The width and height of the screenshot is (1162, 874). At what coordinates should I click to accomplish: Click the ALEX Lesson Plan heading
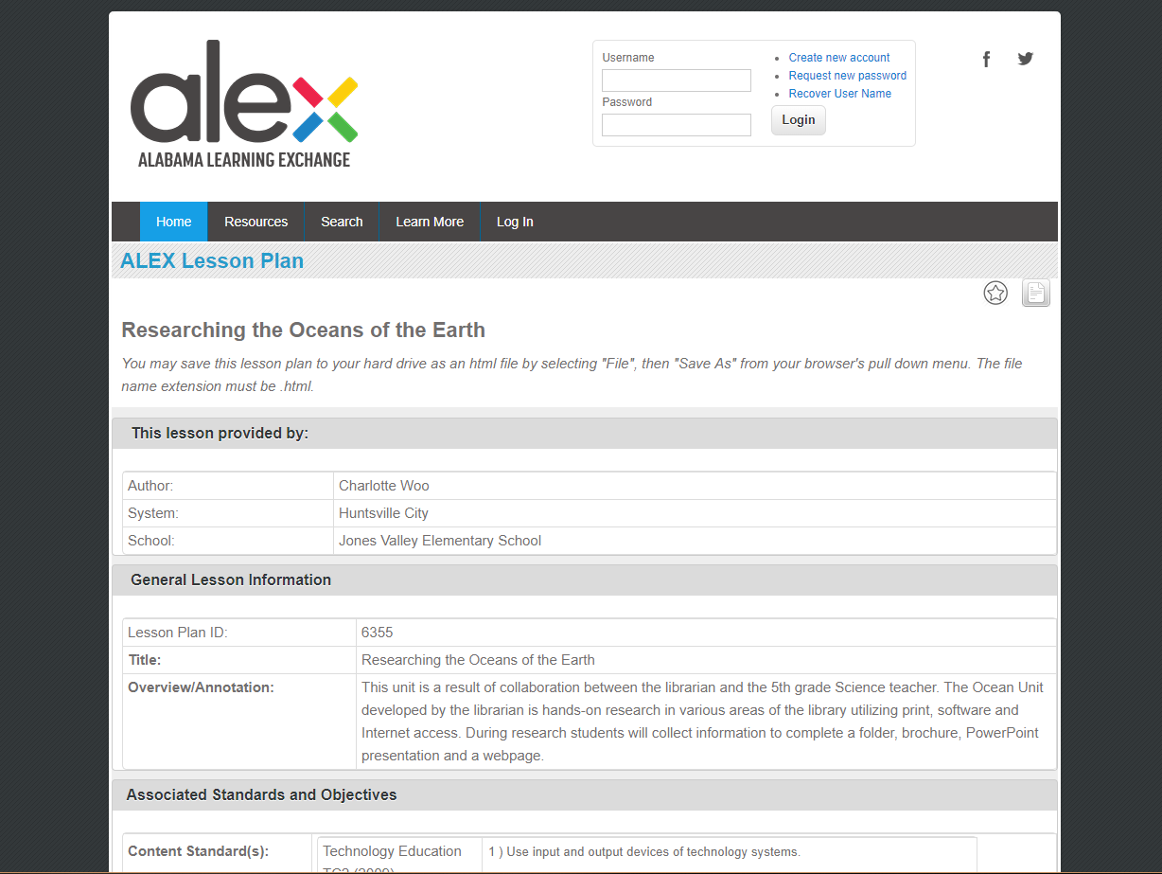pos(211,260)
